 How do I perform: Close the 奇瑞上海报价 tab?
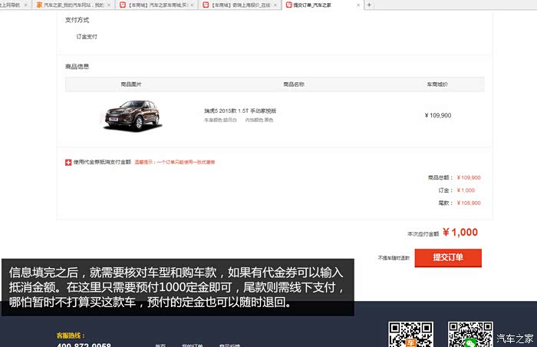[275, 5]
